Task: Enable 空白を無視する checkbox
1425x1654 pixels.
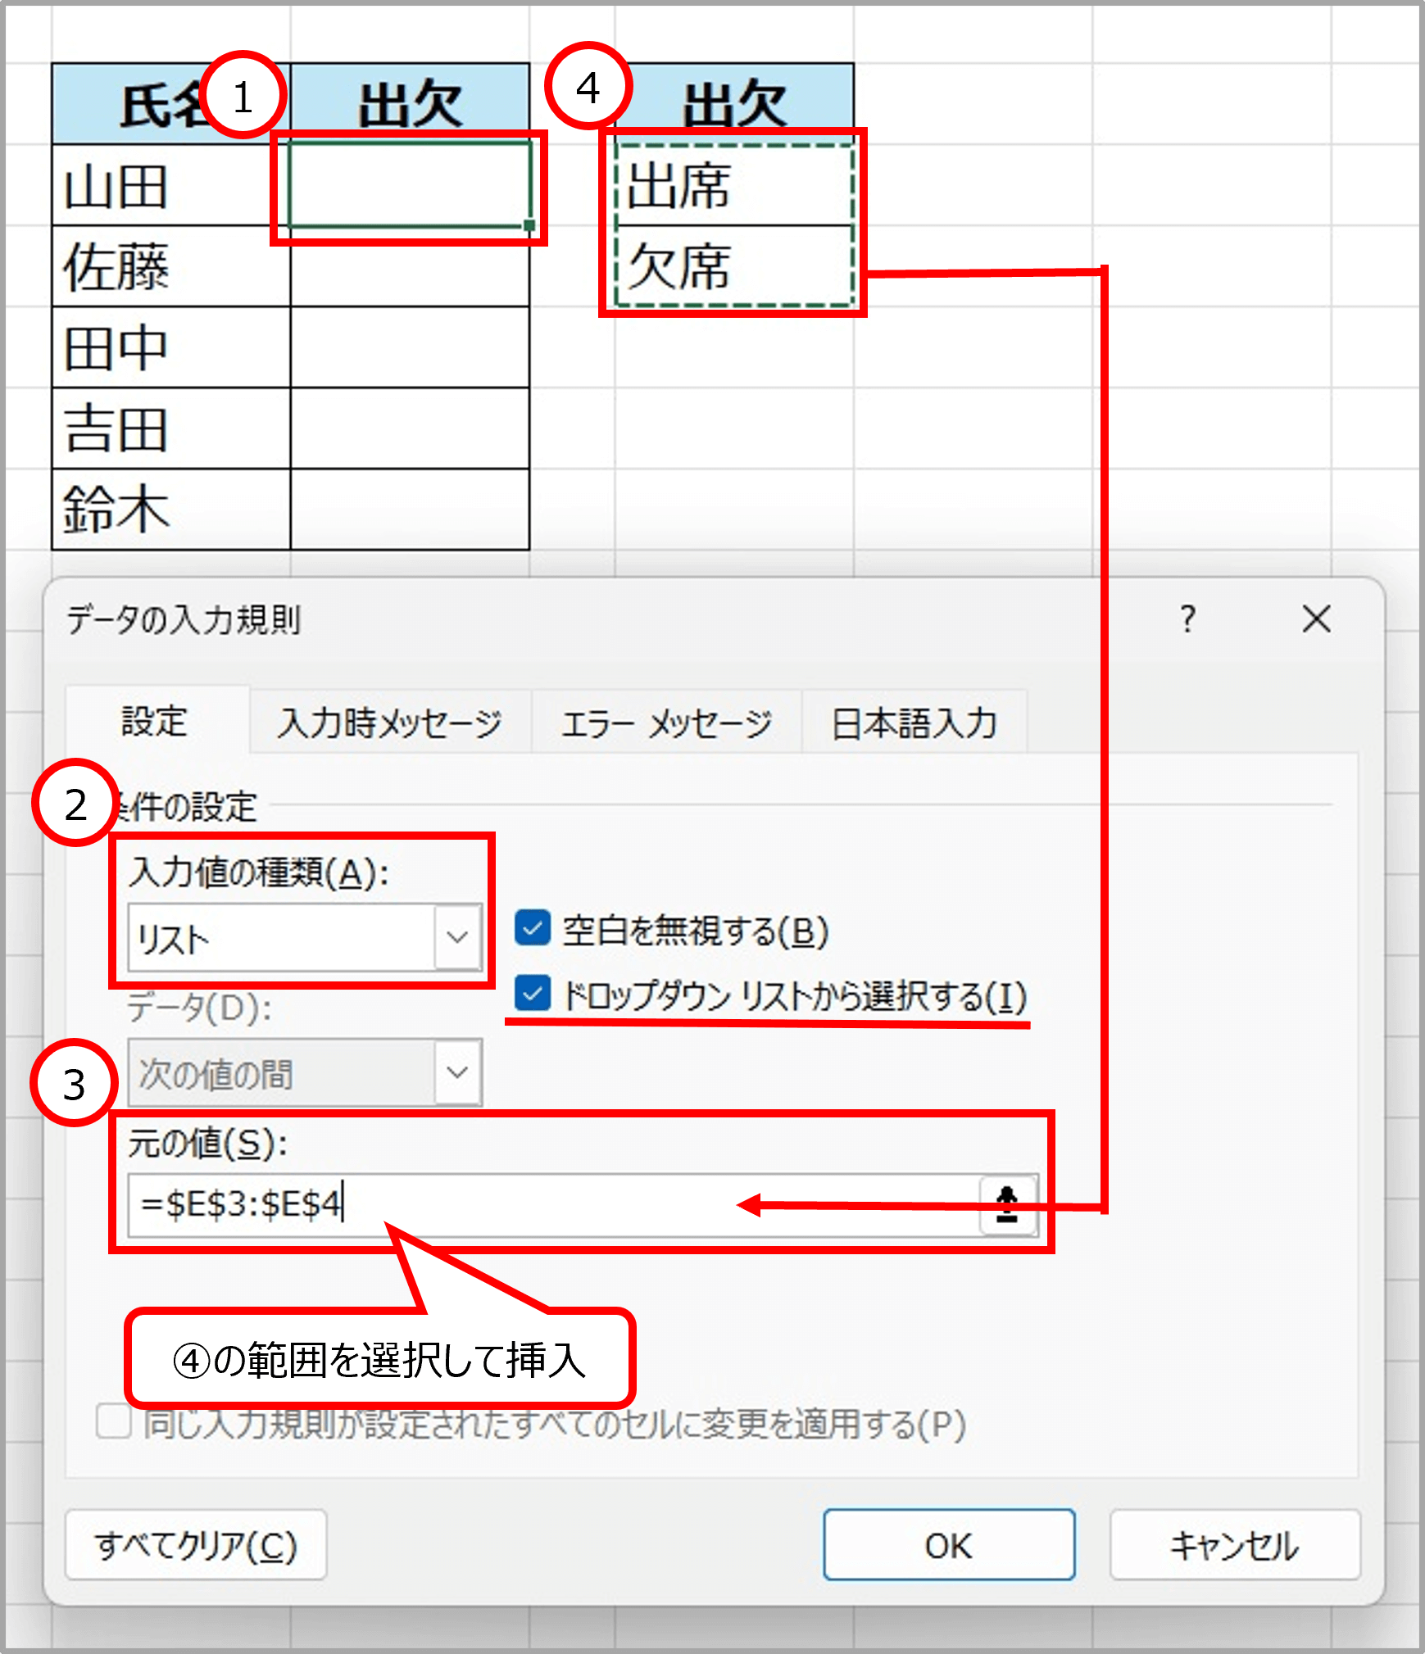Action: (x=531, y=930)
